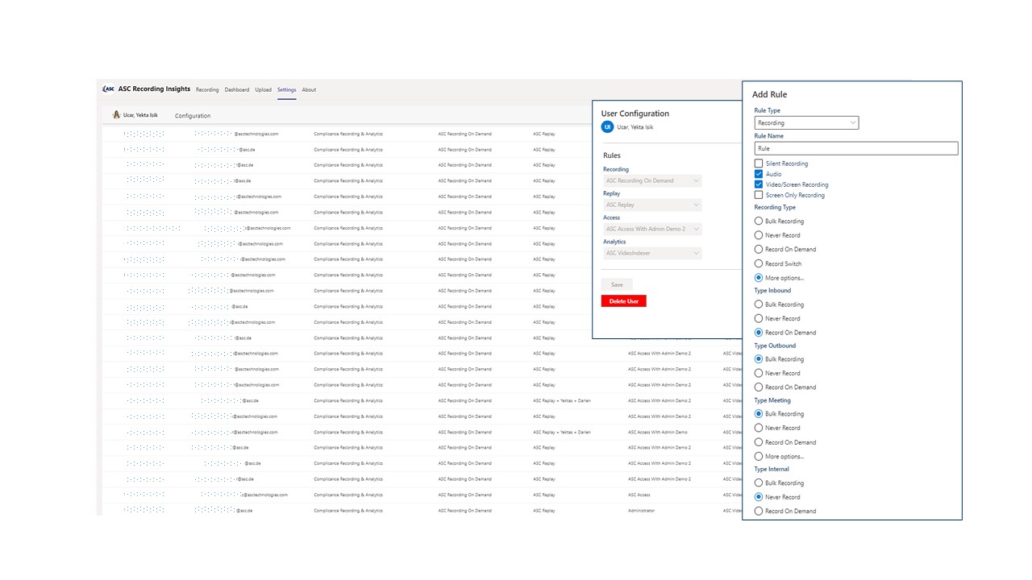Enable the Silent Recording checkbox
This screenshot has height=580, width=1032.
pyautogui.click(x=759, y=164)
